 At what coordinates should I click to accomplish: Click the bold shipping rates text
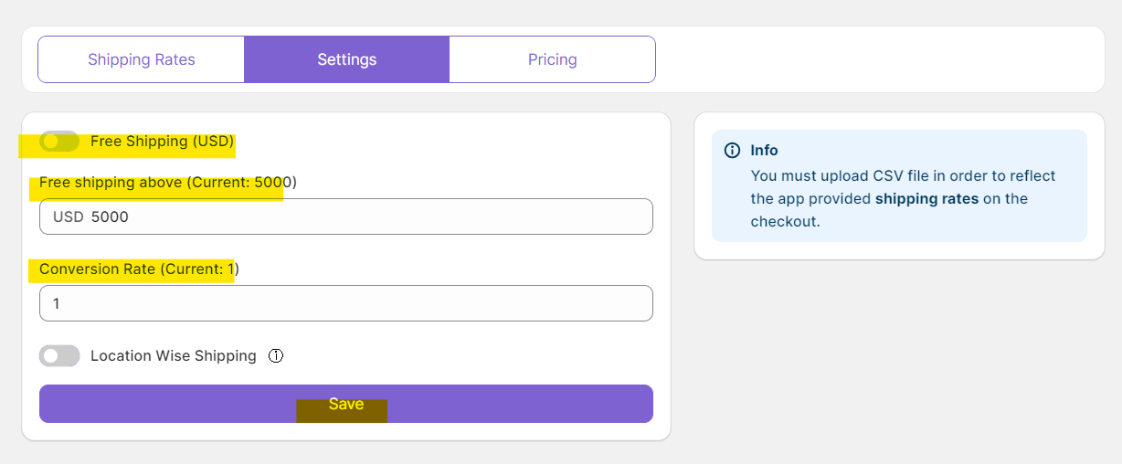[x=926, y=198]
